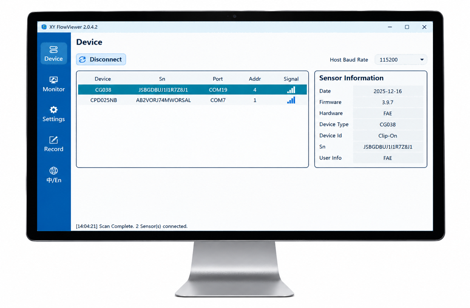Click the XY FlowViewer app logo
Screen dimensions: 470x308
coord(44,27)
